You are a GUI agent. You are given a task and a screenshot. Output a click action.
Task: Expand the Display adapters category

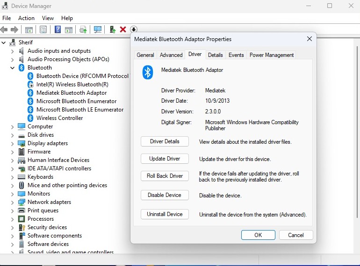click(13, 143)
